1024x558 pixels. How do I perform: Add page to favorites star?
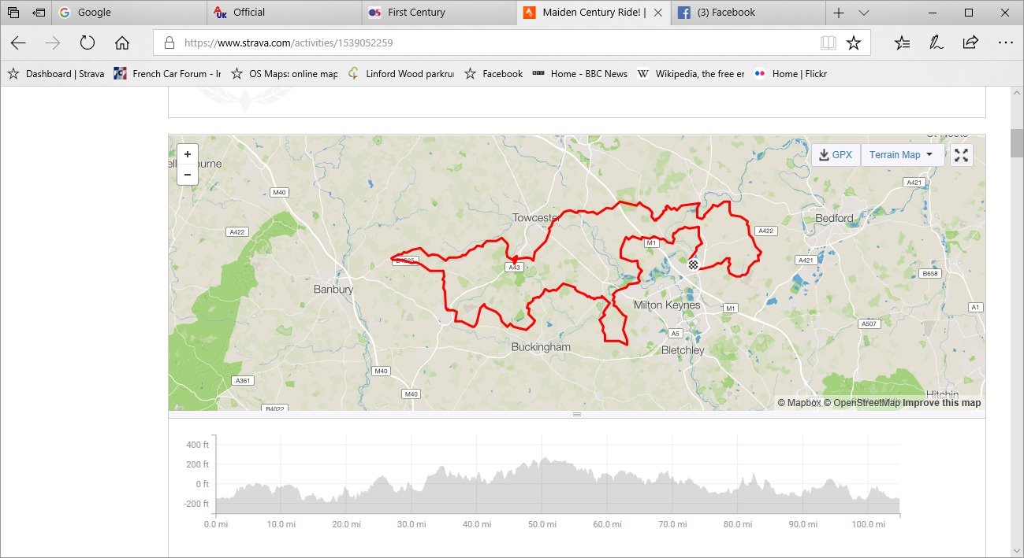point(853,42)
